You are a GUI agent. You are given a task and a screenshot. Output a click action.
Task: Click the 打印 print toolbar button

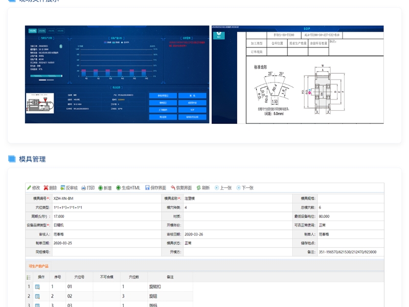click(x=88, y=188)
